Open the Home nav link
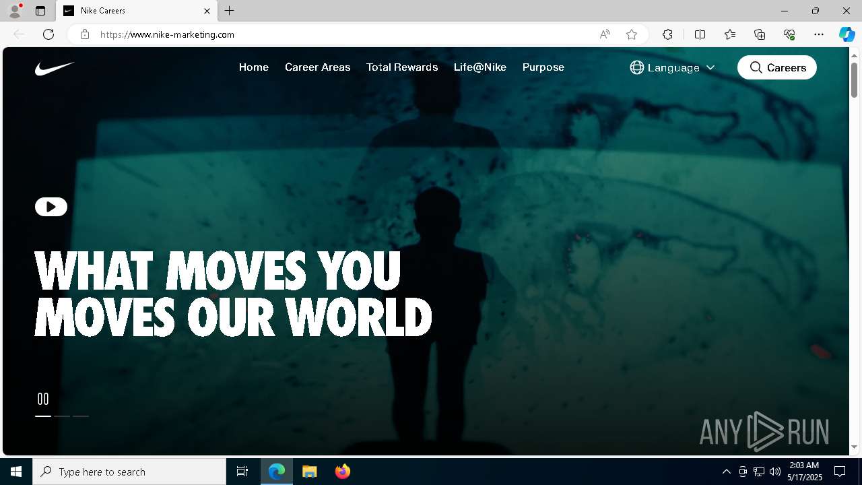This screenshot has height=485, width=862. coord(254,67)
